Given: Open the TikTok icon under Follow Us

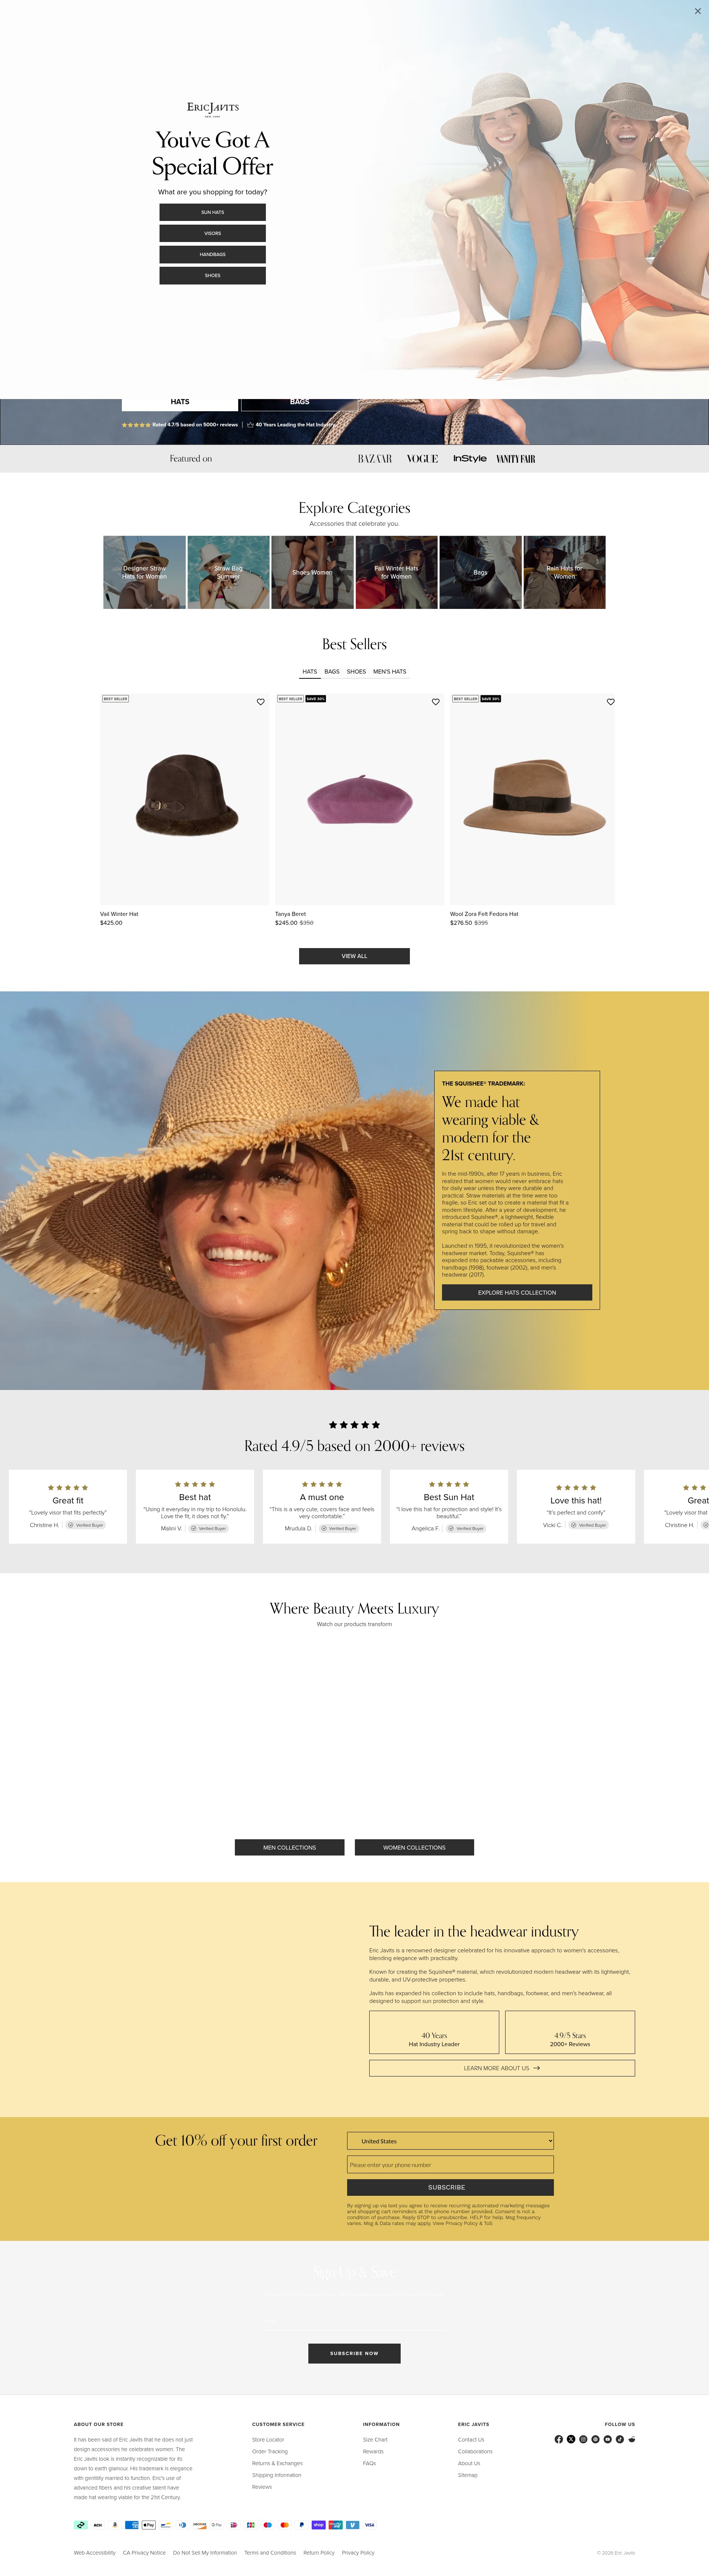Looking at the screenshot, I should point(620,2439).
